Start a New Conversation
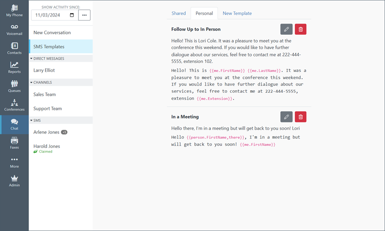The width and height of the screenshot is (385, 231). 52,33
